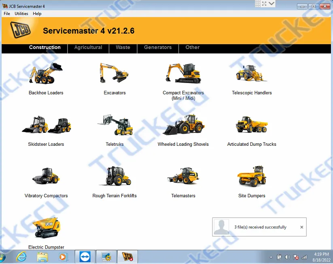Open the File menu
The width and height of the screenshot is (333, 264).
point(7,14)
